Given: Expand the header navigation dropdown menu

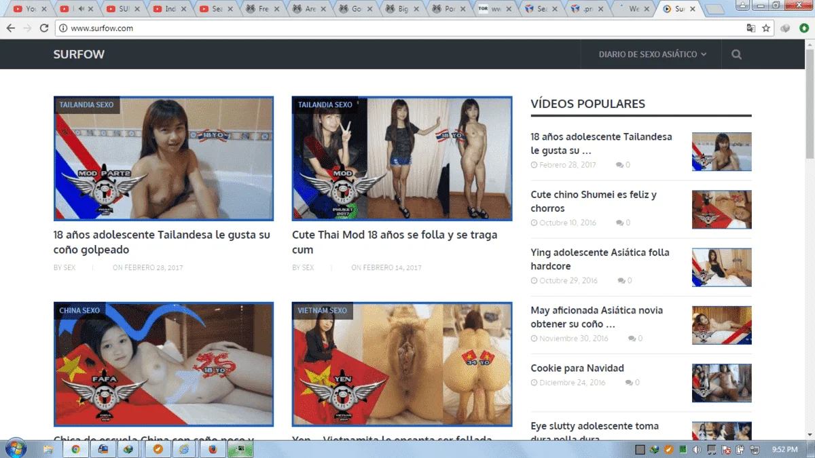Looking at the screenshot, I should point(652,54).
